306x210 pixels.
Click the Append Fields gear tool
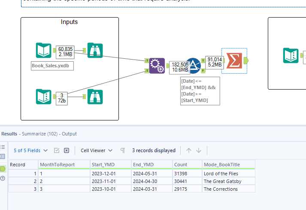pyautogui.click(x=157, y=66)
